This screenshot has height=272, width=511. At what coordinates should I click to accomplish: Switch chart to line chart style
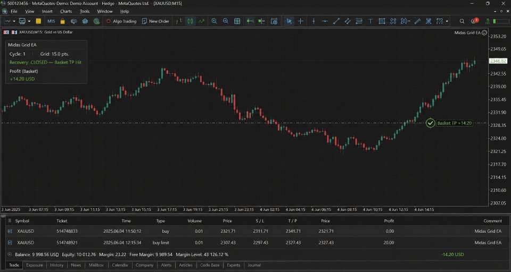coord(202,21)
